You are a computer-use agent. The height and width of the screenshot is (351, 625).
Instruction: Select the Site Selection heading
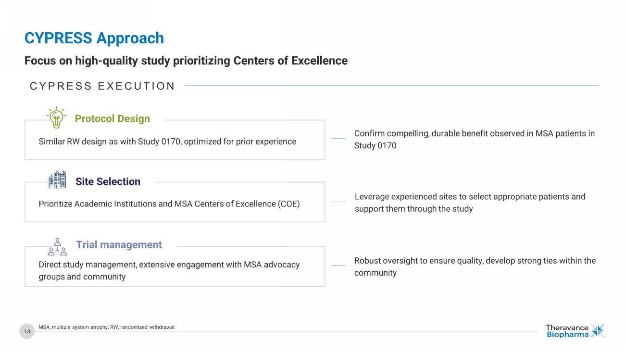108,182
